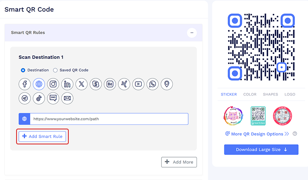Select the YouTube destination icon
This screenshot has height=180, width=308.
[138, 84]
